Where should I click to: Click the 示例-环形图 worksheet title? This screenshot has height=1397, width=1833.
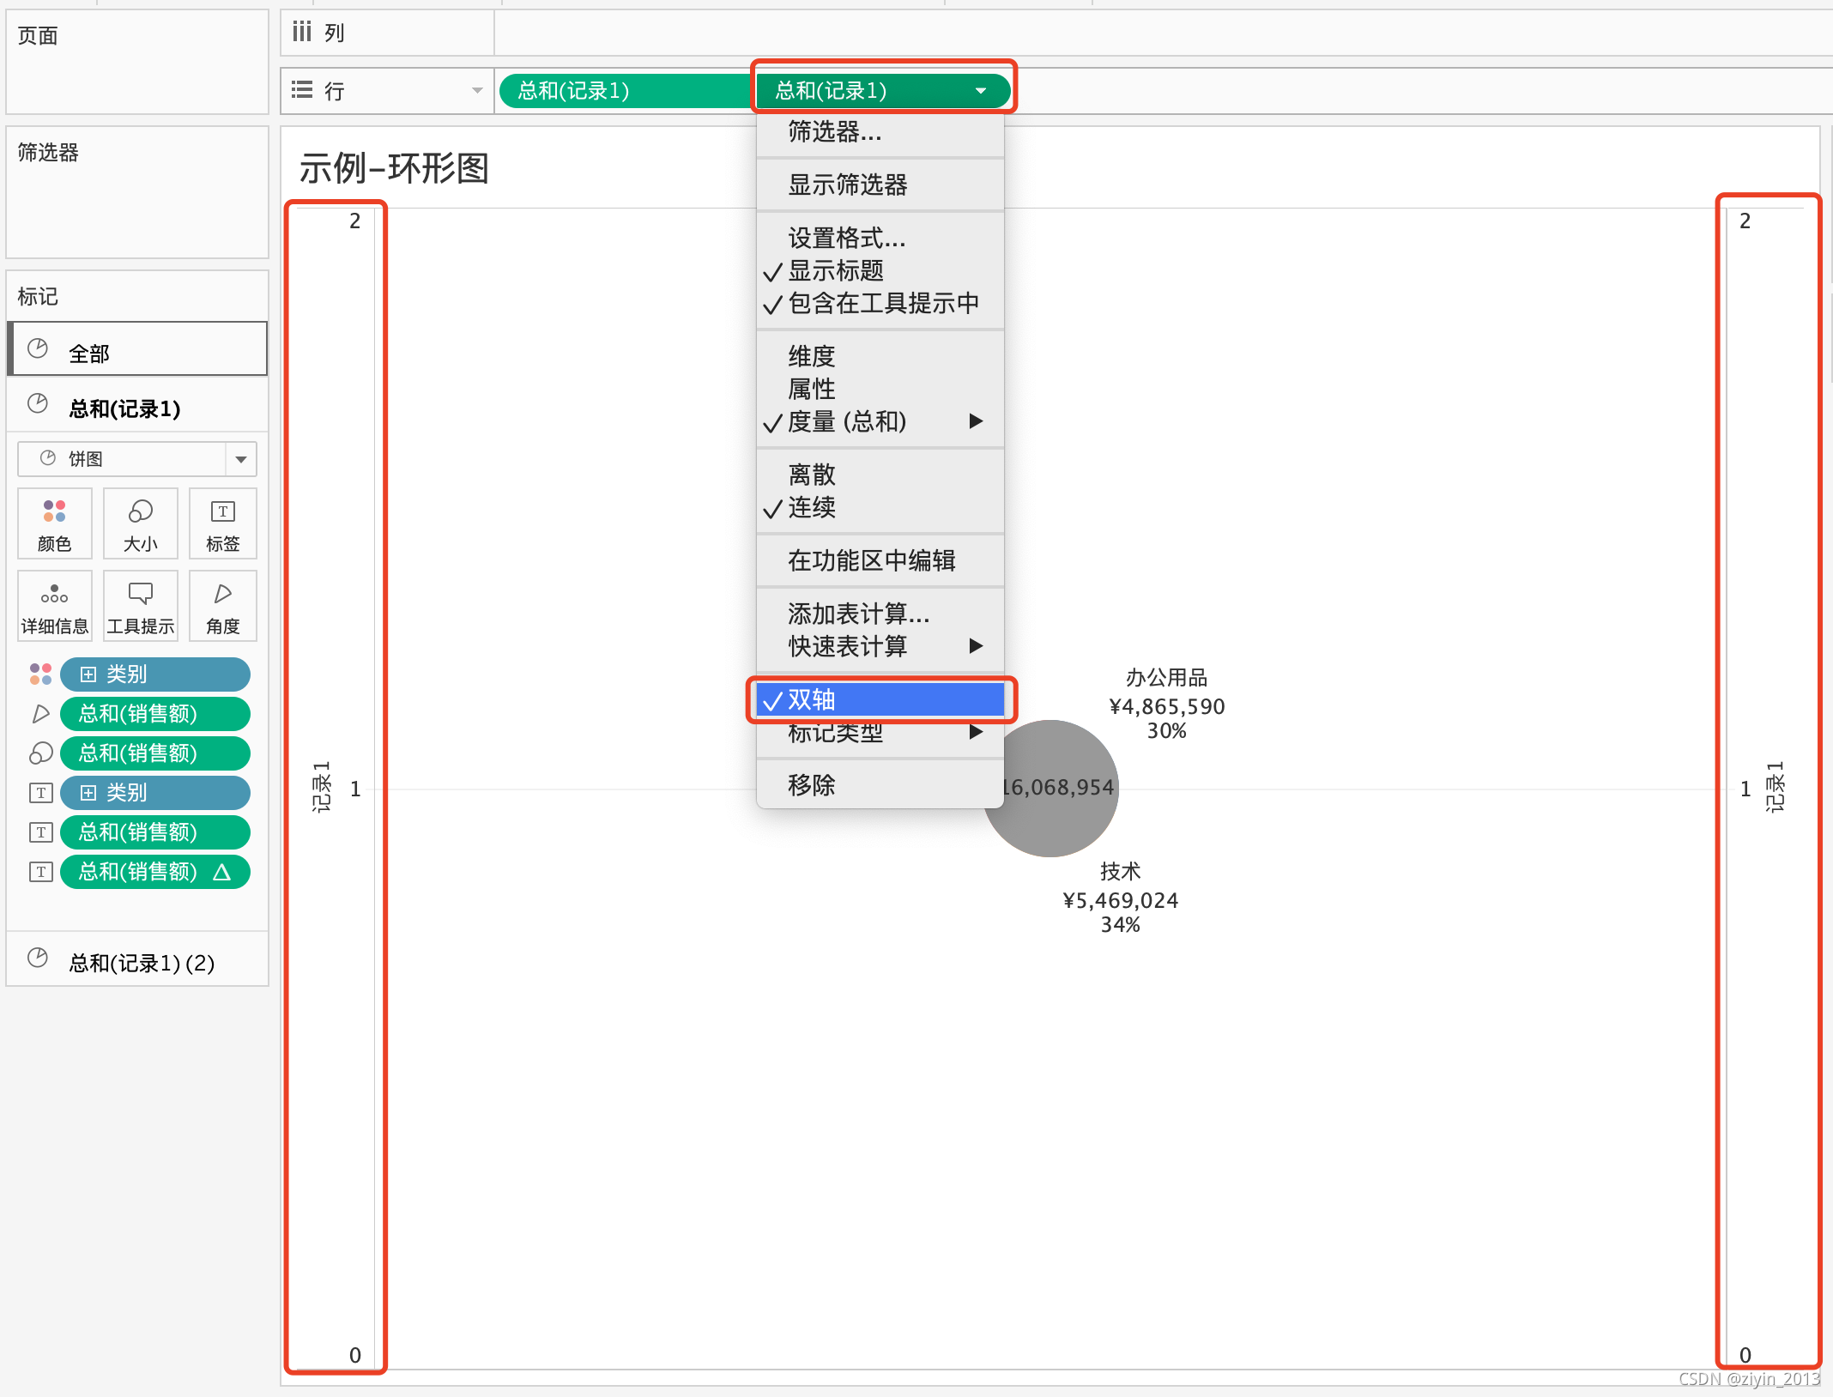tap(394, 168)
